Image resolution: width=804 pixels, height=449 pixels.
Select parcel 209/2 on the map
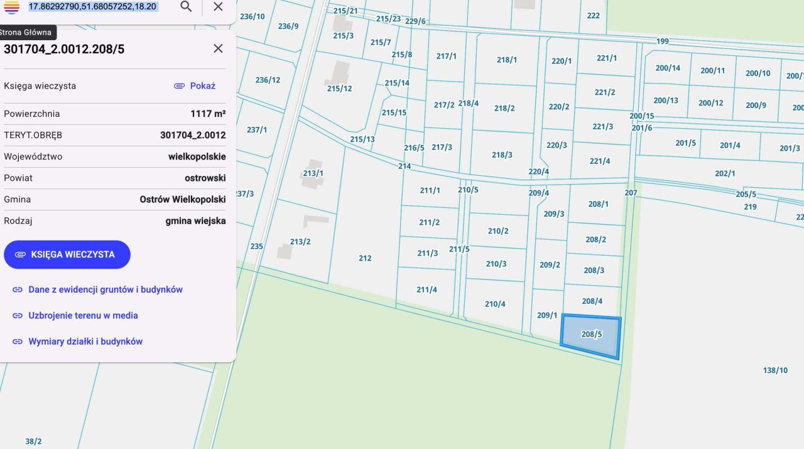click(550, 264)
